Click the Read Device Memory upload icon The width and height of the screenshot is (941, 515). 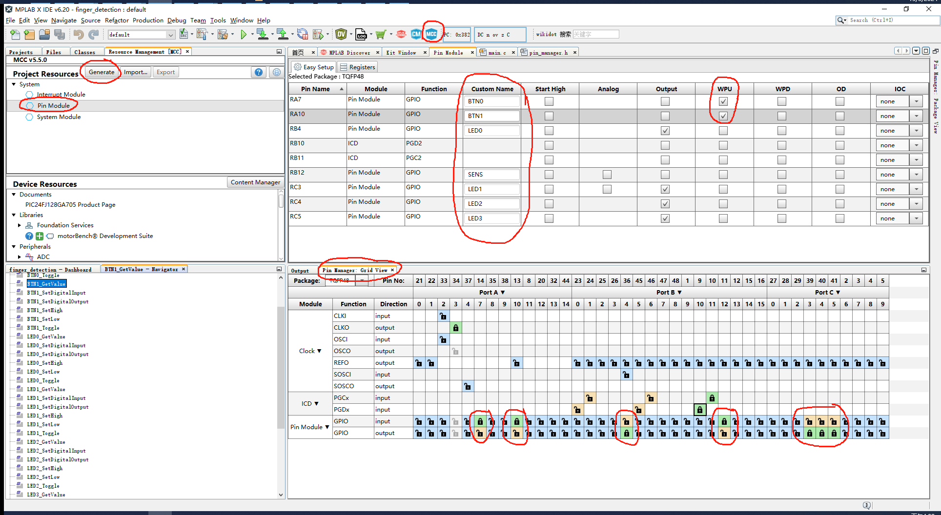click(282, 34)
